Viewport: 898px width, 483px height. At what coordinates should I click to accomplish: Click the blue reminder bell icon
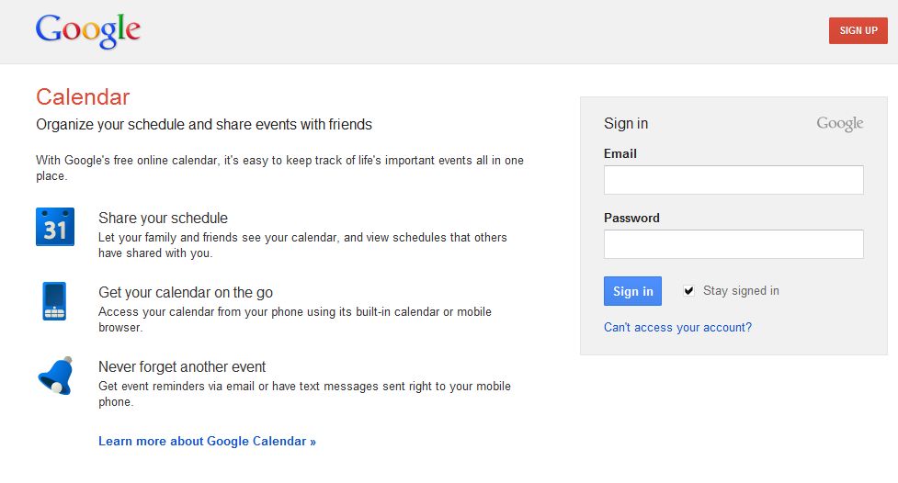click(x=54, y=375)
